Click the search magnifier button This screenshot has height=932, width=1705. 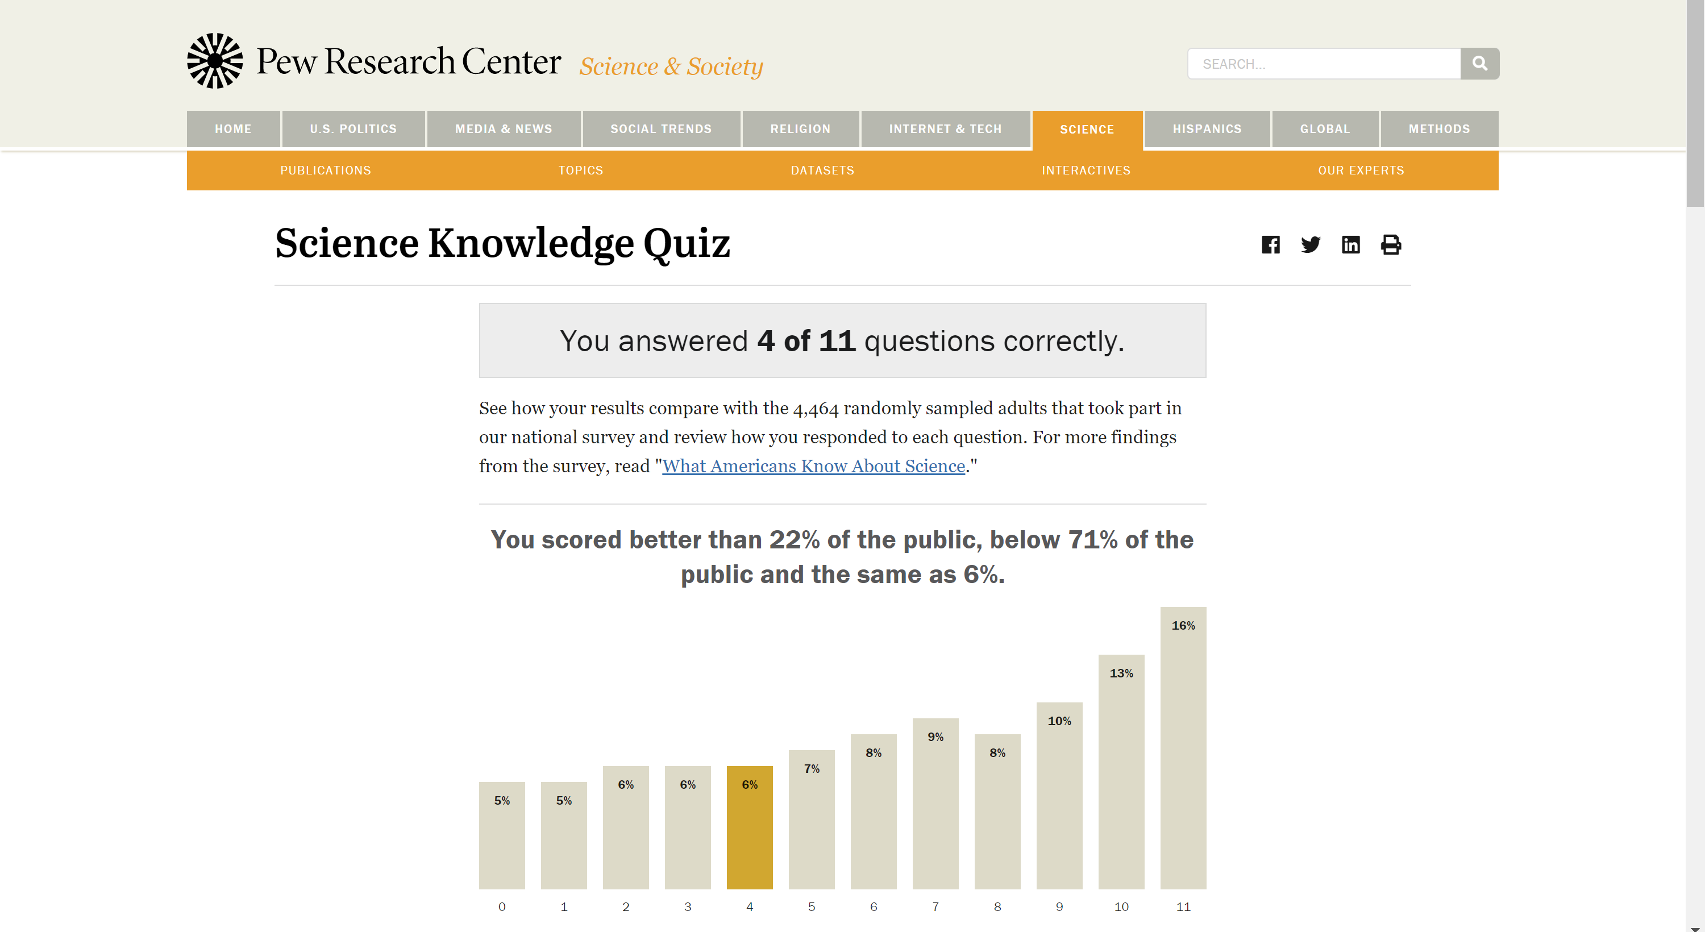[x=1479, y=64]
